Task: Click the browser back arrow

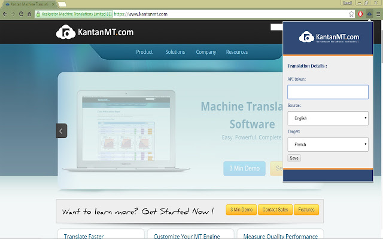Action: (x=5, y=14)
